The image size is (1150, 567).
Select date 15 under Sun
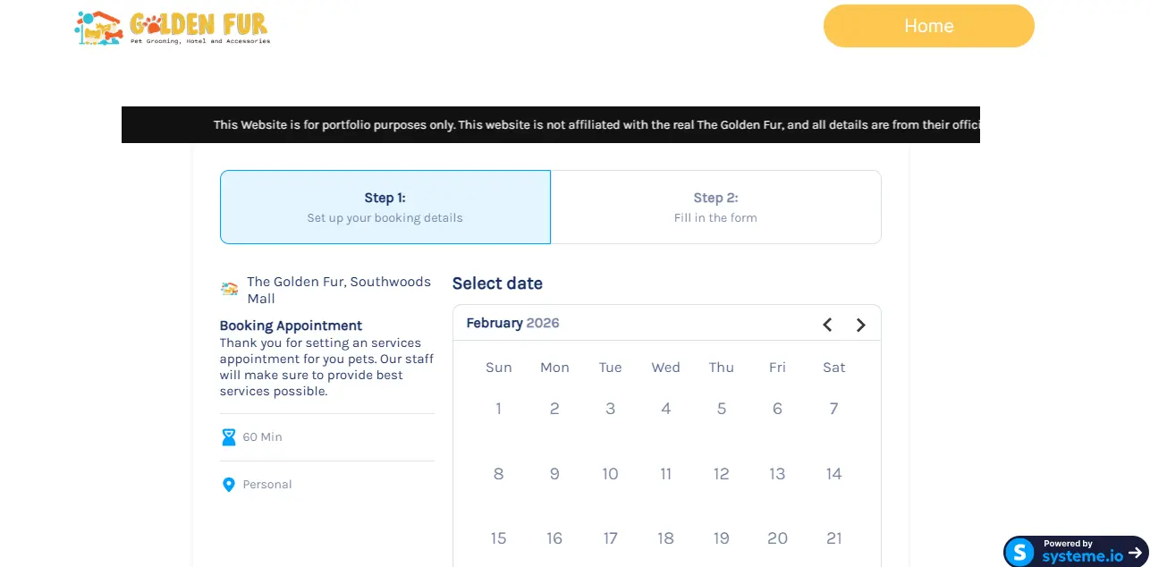point(498,538)
